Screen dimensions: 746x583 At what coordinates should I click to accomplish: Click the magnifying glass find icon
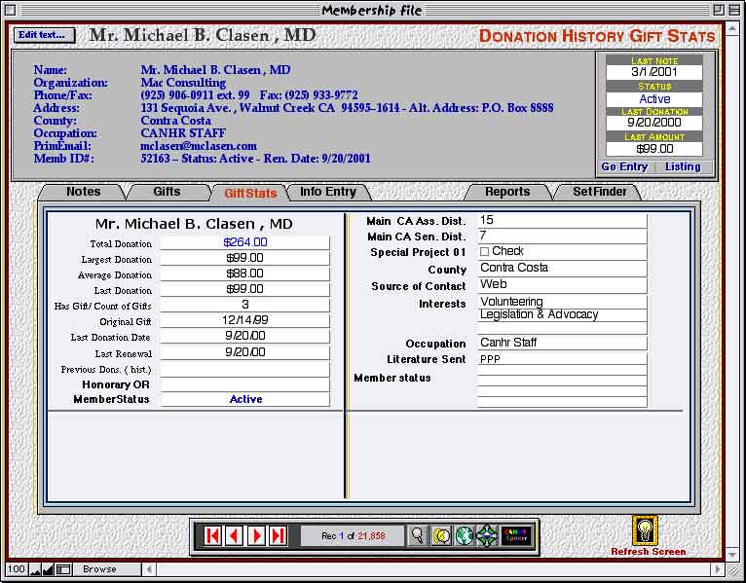pos(418,535)
